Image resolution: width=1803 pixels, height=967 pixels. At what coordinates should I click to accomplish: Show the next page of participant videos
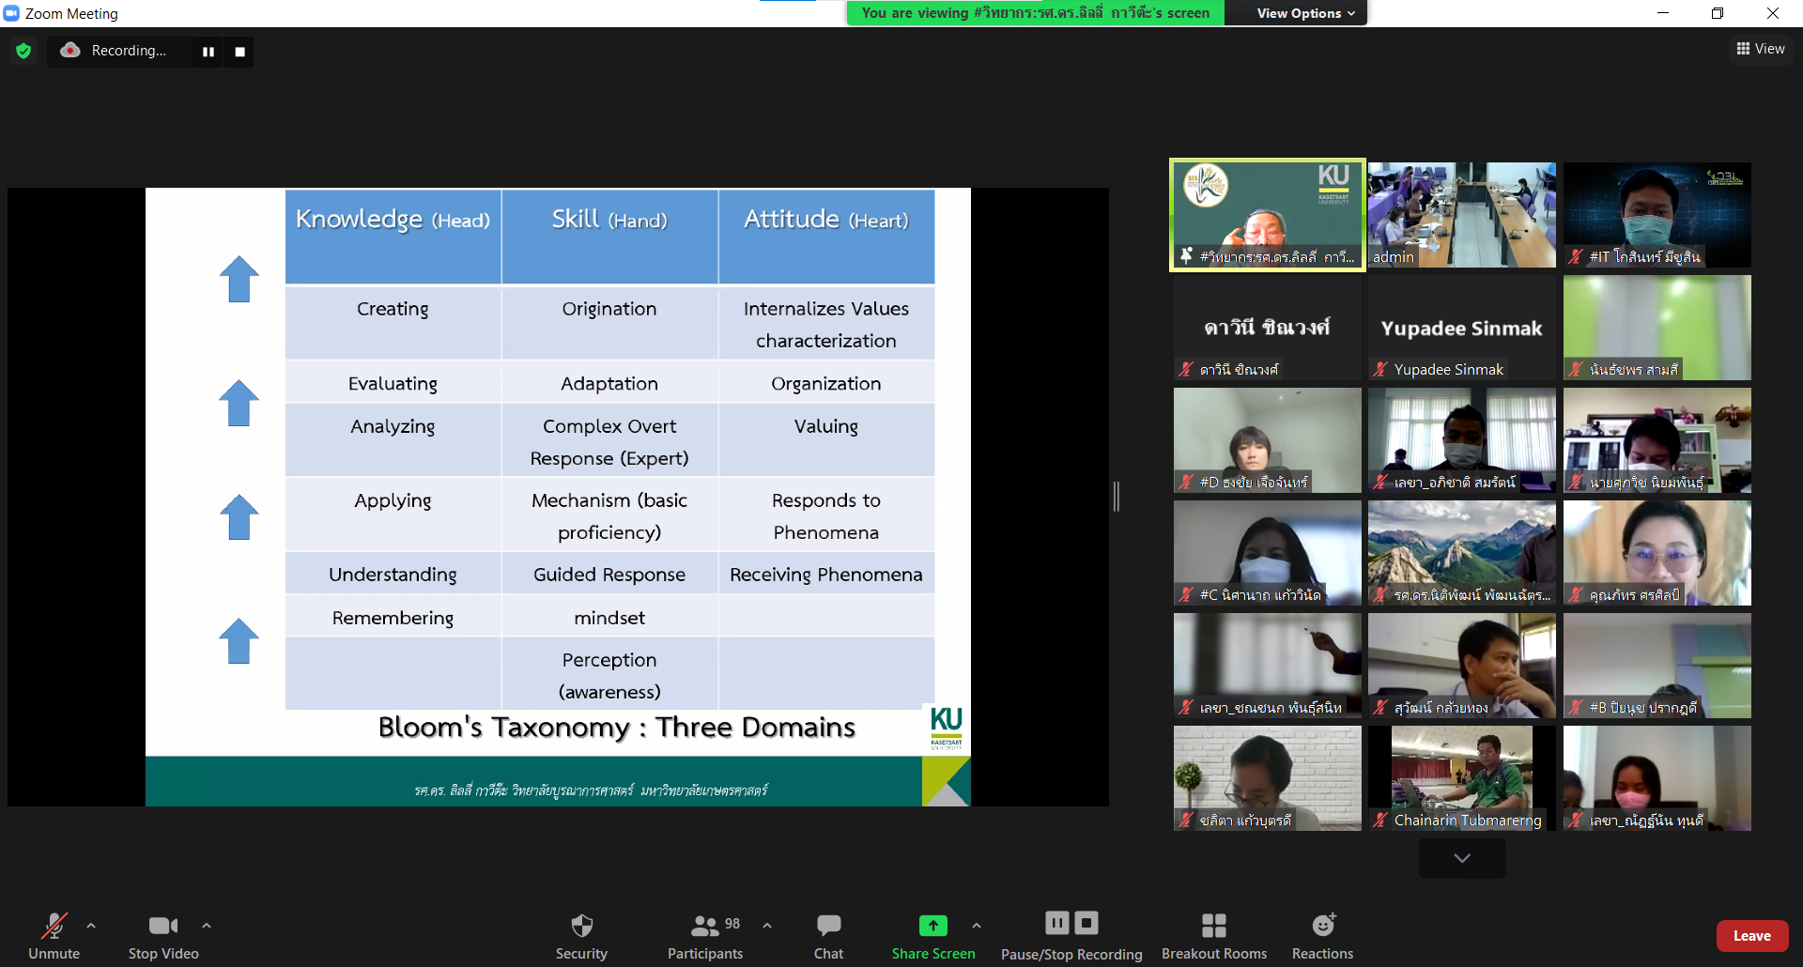pos(1461,858)
